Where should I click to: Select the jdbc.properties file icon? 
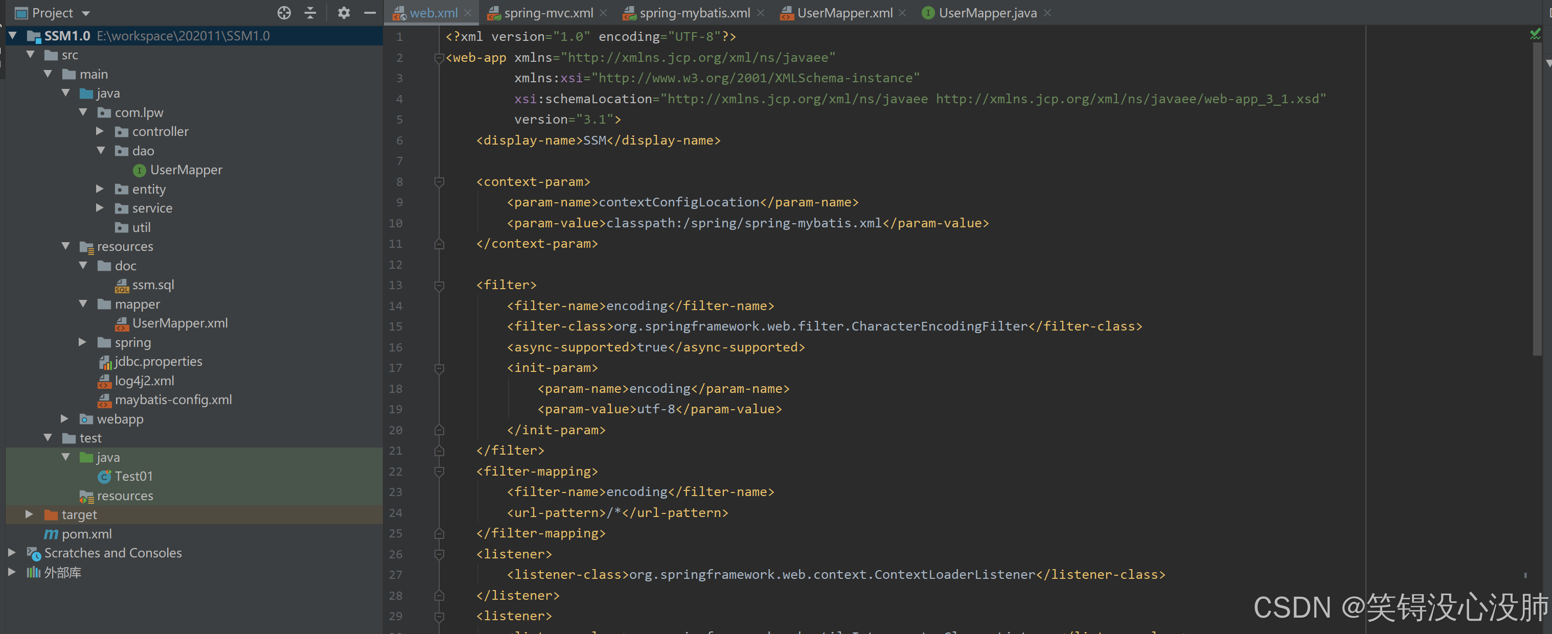[105, 362]
